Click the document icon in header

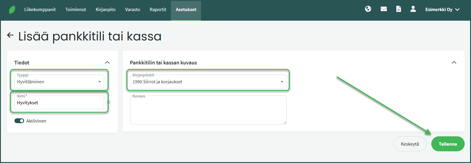398,9
